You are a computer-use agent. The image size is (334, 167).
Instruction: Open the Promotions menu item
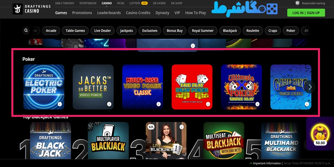(82, 13)
